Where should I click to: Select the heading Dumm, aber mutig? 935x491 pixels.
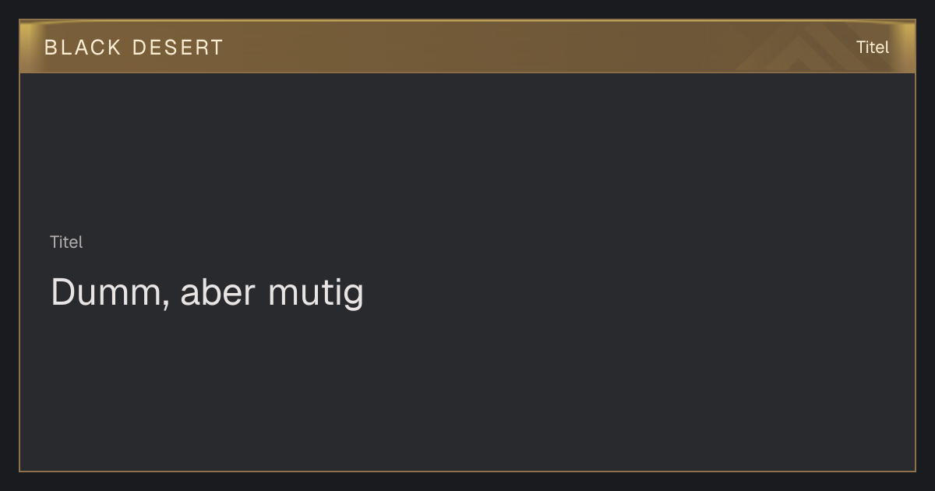click(x=207, y=293)
